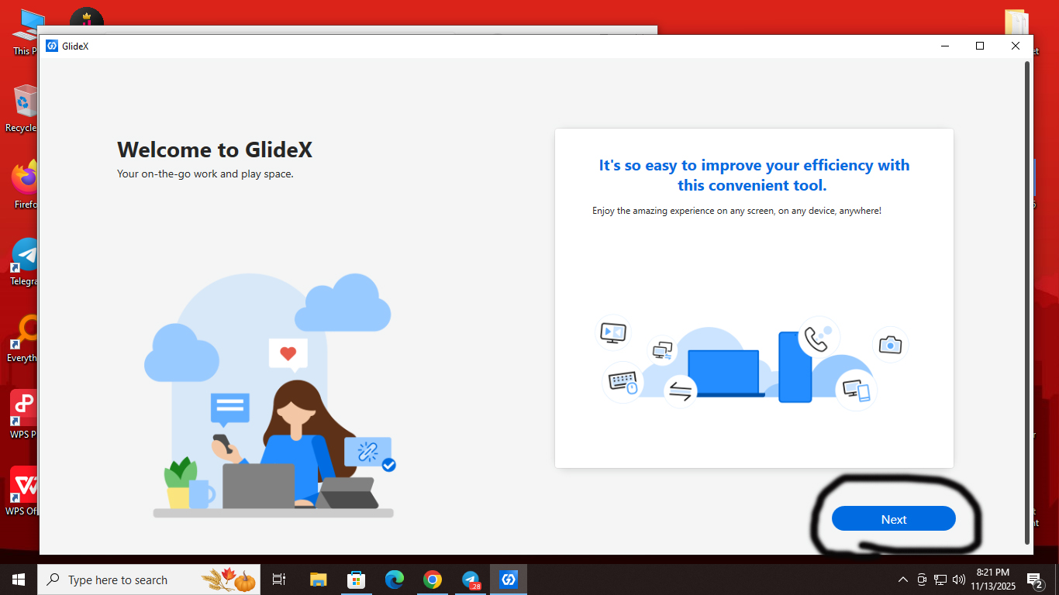Click the camera feature icon

pyautogui.click(x=890, y=345)
